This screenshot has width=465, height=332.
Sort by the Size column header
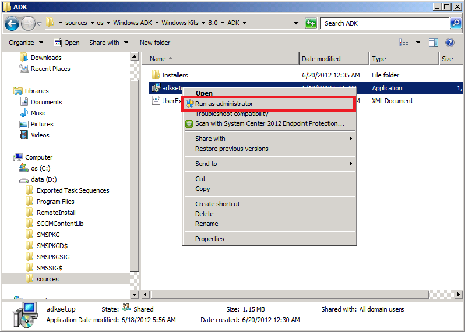tap(451, 59)
